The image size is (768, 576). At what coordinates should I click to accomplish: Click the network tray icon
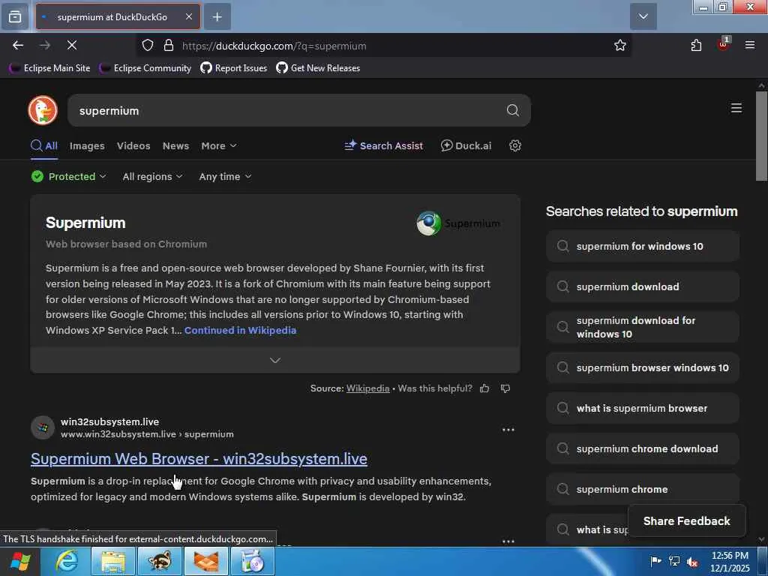[x=674, y=561]
